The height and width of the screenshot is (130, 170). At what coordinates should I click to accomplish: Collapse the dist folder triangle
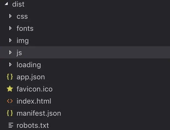6,4
